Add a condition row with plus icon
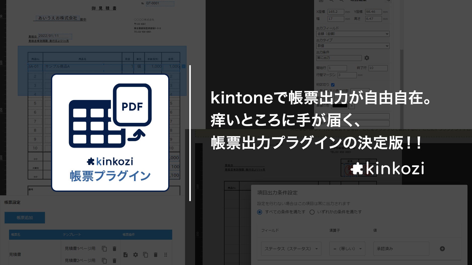Screen dimensions: 472x265 tap(442, 249)
